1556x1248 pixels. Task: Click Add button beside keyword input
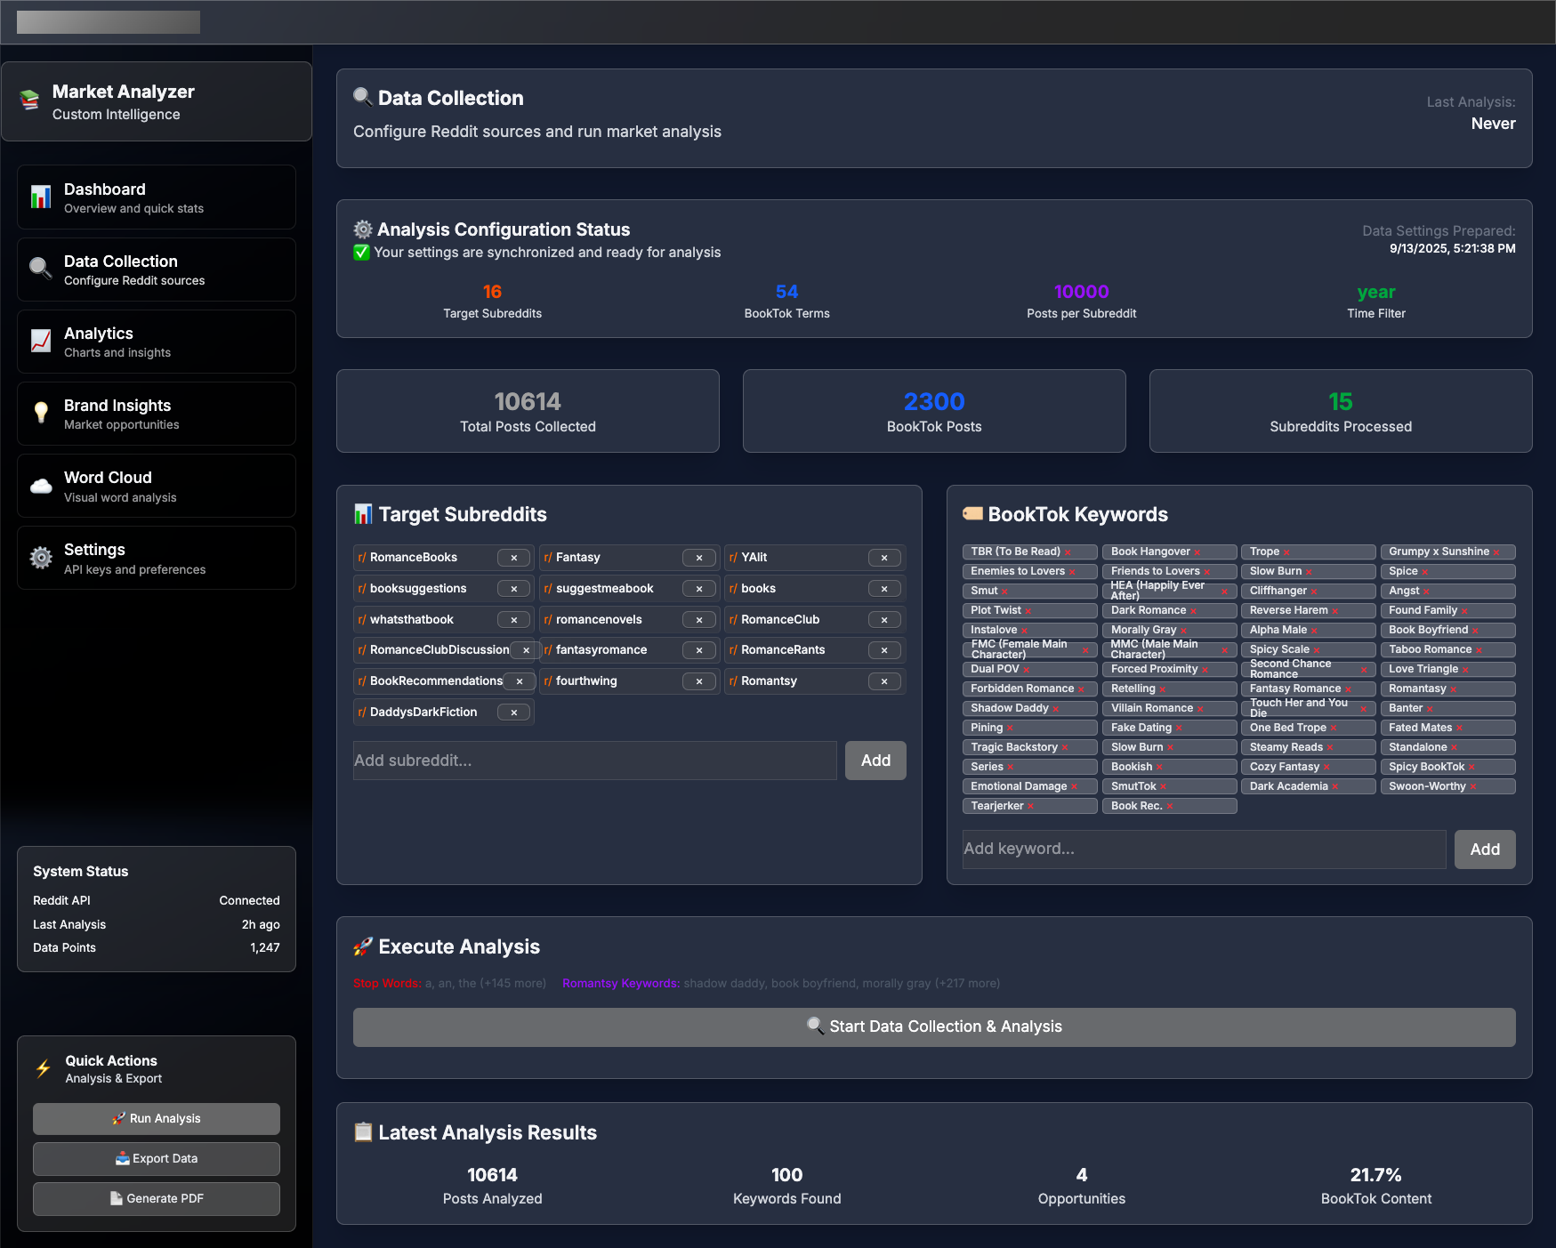[1484, 849]
